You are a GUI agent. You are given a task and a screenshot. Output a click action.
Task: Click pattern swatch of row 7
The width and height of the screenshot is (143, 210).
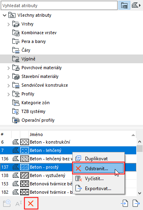[x=25, y=150]
